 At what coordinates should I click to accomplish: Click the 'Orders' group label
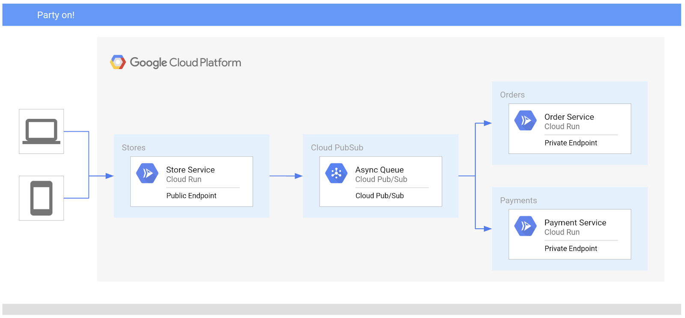(x=512, y=95)
